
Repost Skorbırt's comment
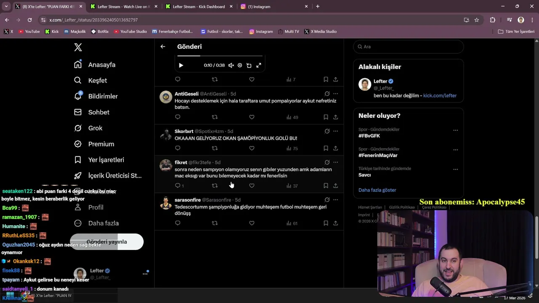(x=215, y=148)
